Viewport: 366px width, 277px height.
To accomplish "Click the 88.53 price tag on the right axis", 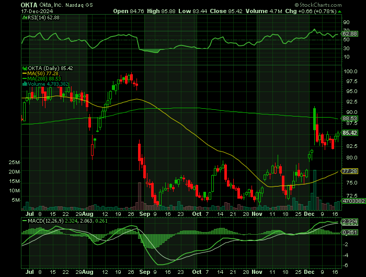I will (350, 119).
